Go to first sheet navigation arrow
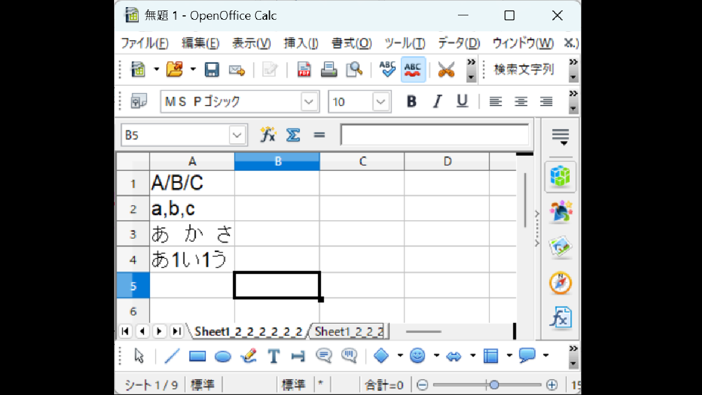This screenshot has height=395, width=702. point(125,331)
